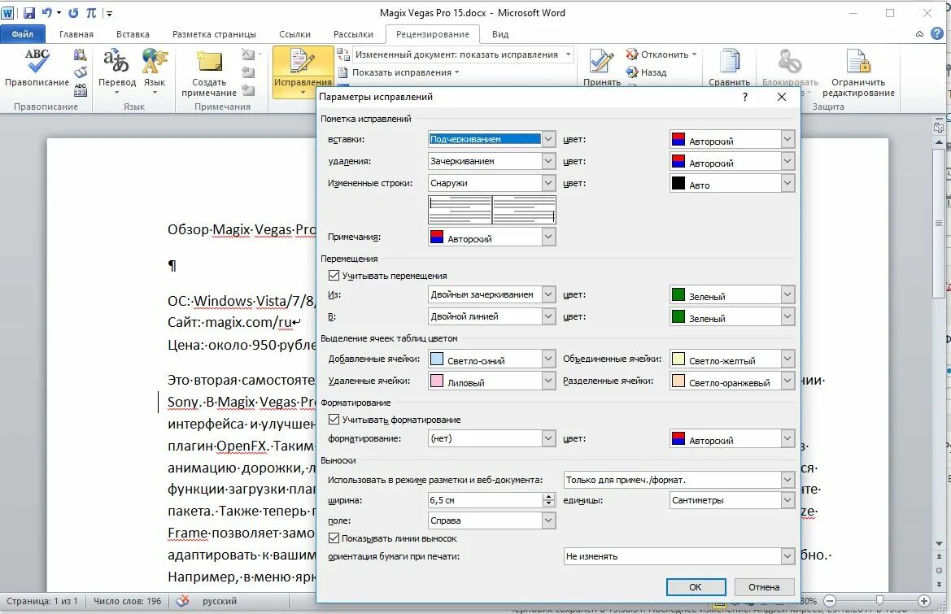Open the 'единицы' dropdown (Сантиметры)
Screen dimensions: 951x614
click(732, 501)
